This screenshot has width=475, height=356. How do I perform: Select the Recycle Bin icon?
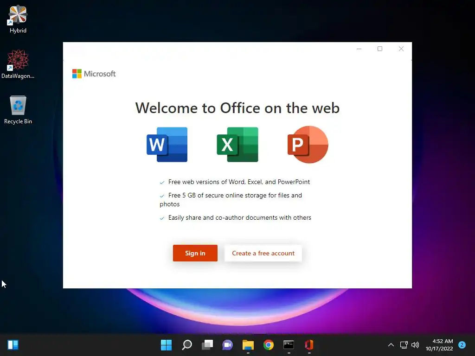tap(18, 109)
